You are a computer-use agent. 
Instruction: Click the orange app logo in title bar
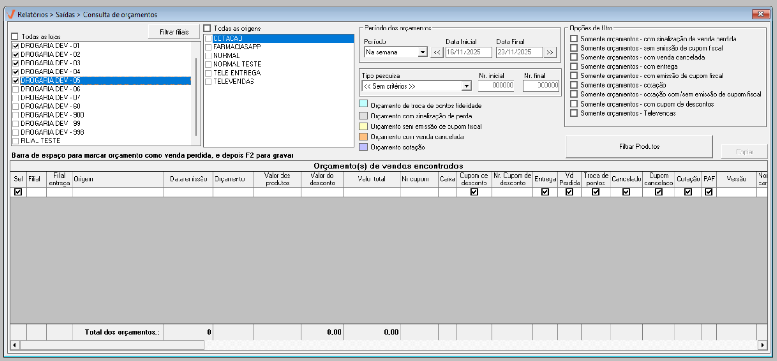[11, 14]
